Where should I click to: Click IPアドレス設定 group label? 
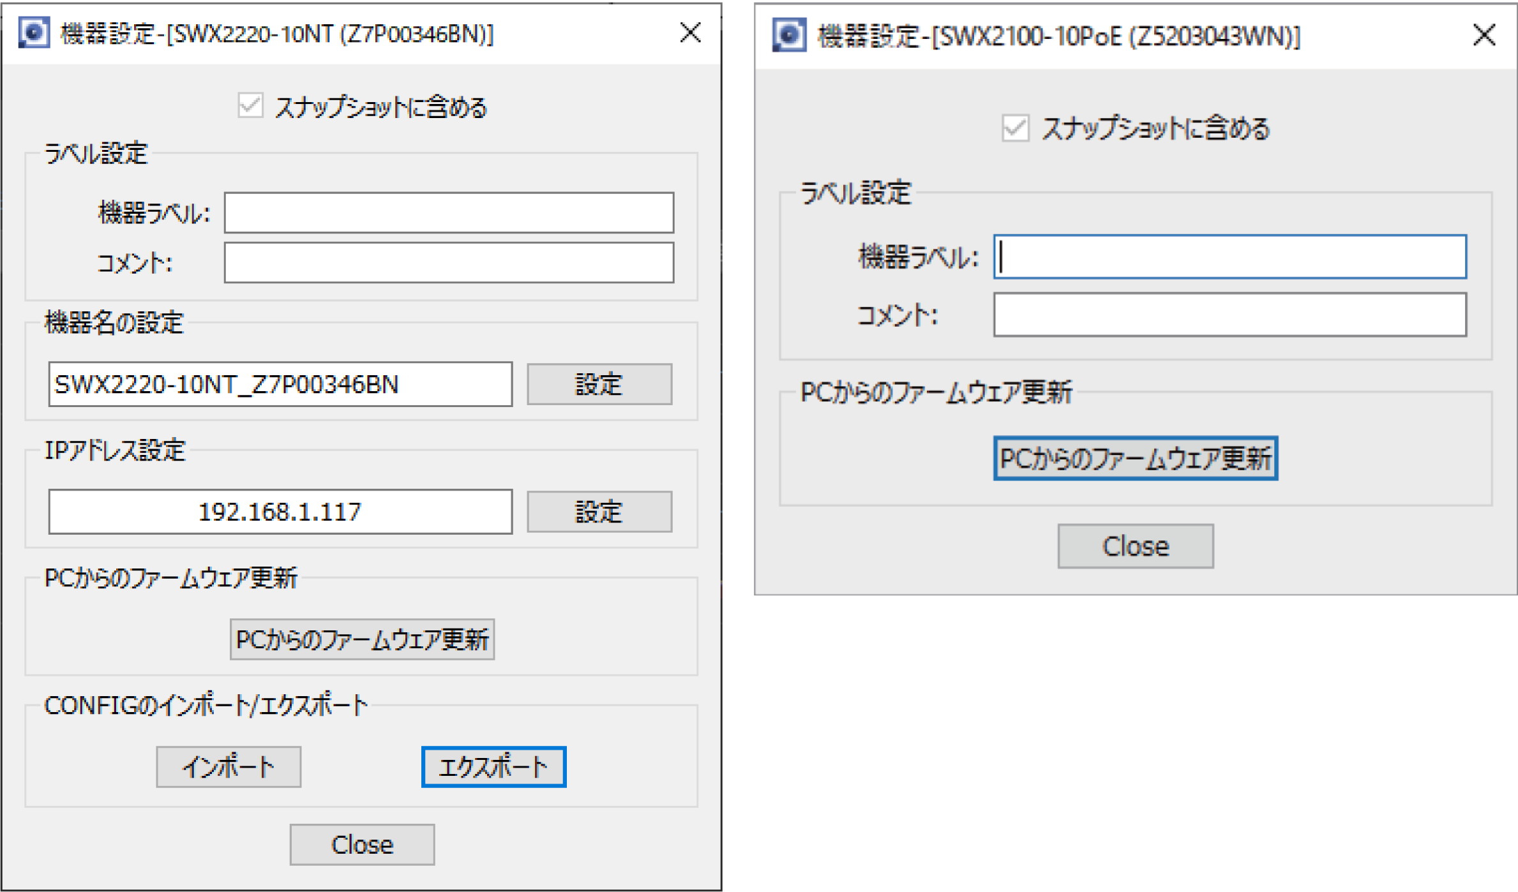(x=115, y=450)
